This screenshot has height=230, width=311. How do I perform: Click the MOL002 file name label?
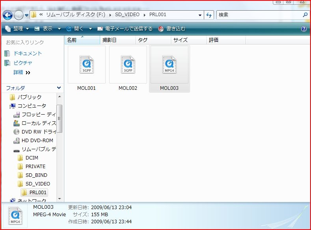click(128, 88)
